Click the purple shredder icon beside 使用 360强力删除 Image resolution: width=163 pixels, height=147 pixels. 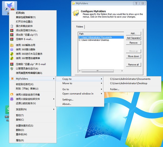click(x=12, y=49)
